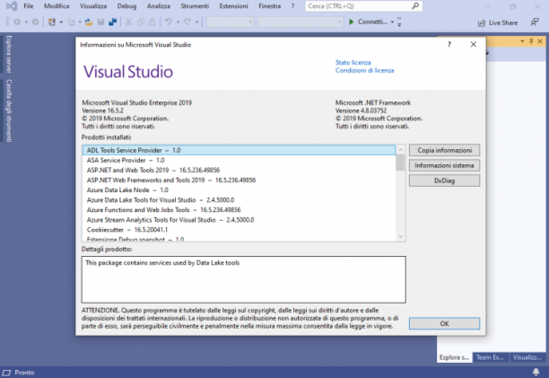Click the help question mark in dialog title
Image resolution: width=549 pixels, height=378 pixels.
(449, 45)
